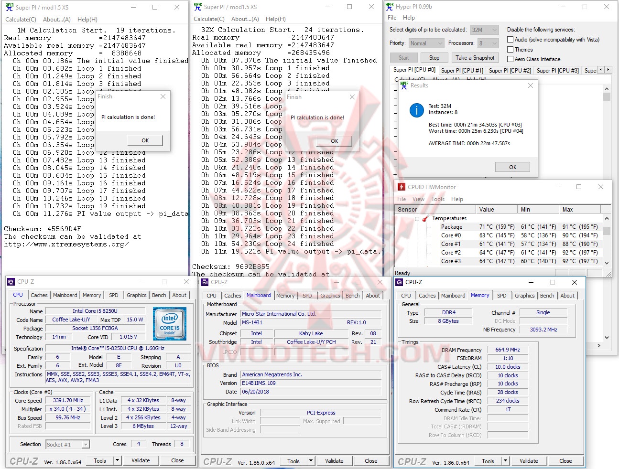
Task: Switch to Graphics tab in the CPU-Z Processor window
Action: coord(137,295)
